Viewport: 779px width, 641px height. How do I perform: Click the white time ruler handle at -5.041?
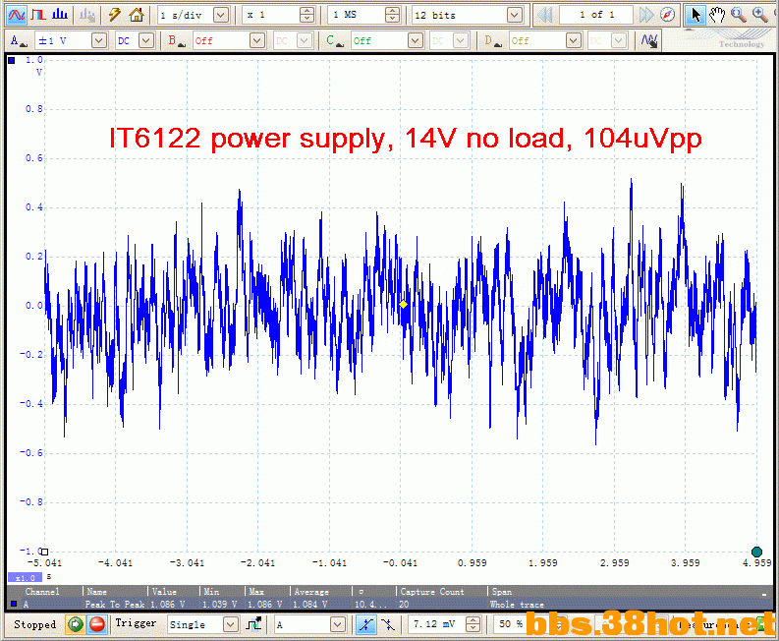[x=44, y=552]
